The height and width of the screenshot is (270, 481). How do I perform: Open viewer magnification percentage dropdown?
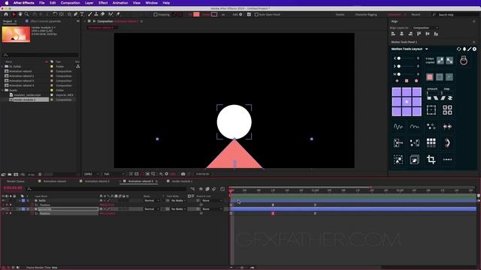[92, 174]
